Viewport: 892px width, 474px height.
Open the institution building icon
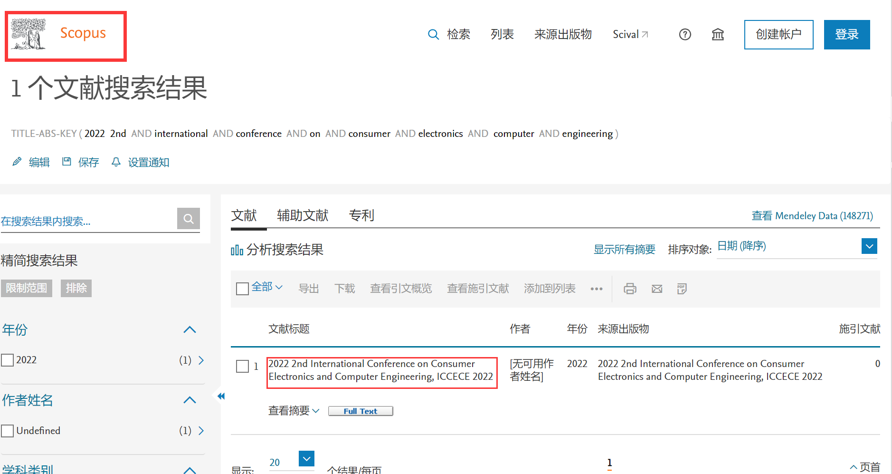[x=718, y=34]
